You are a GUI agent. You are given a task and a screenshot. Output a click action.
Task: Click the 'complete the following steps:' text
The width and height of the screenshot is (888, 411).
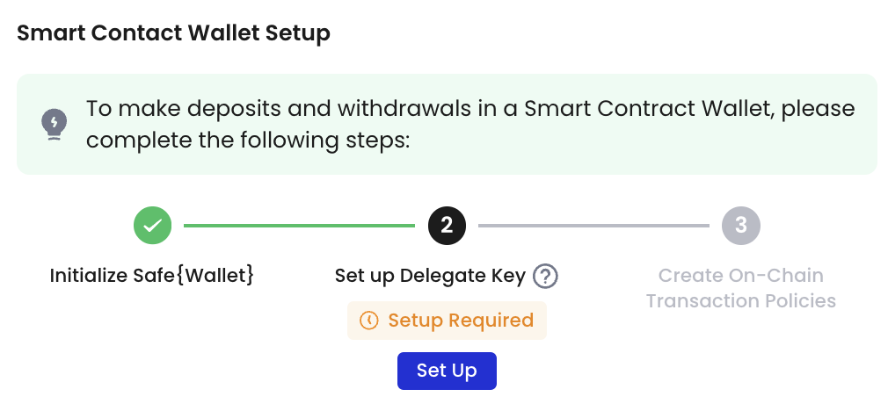click(x=247, y=141)
